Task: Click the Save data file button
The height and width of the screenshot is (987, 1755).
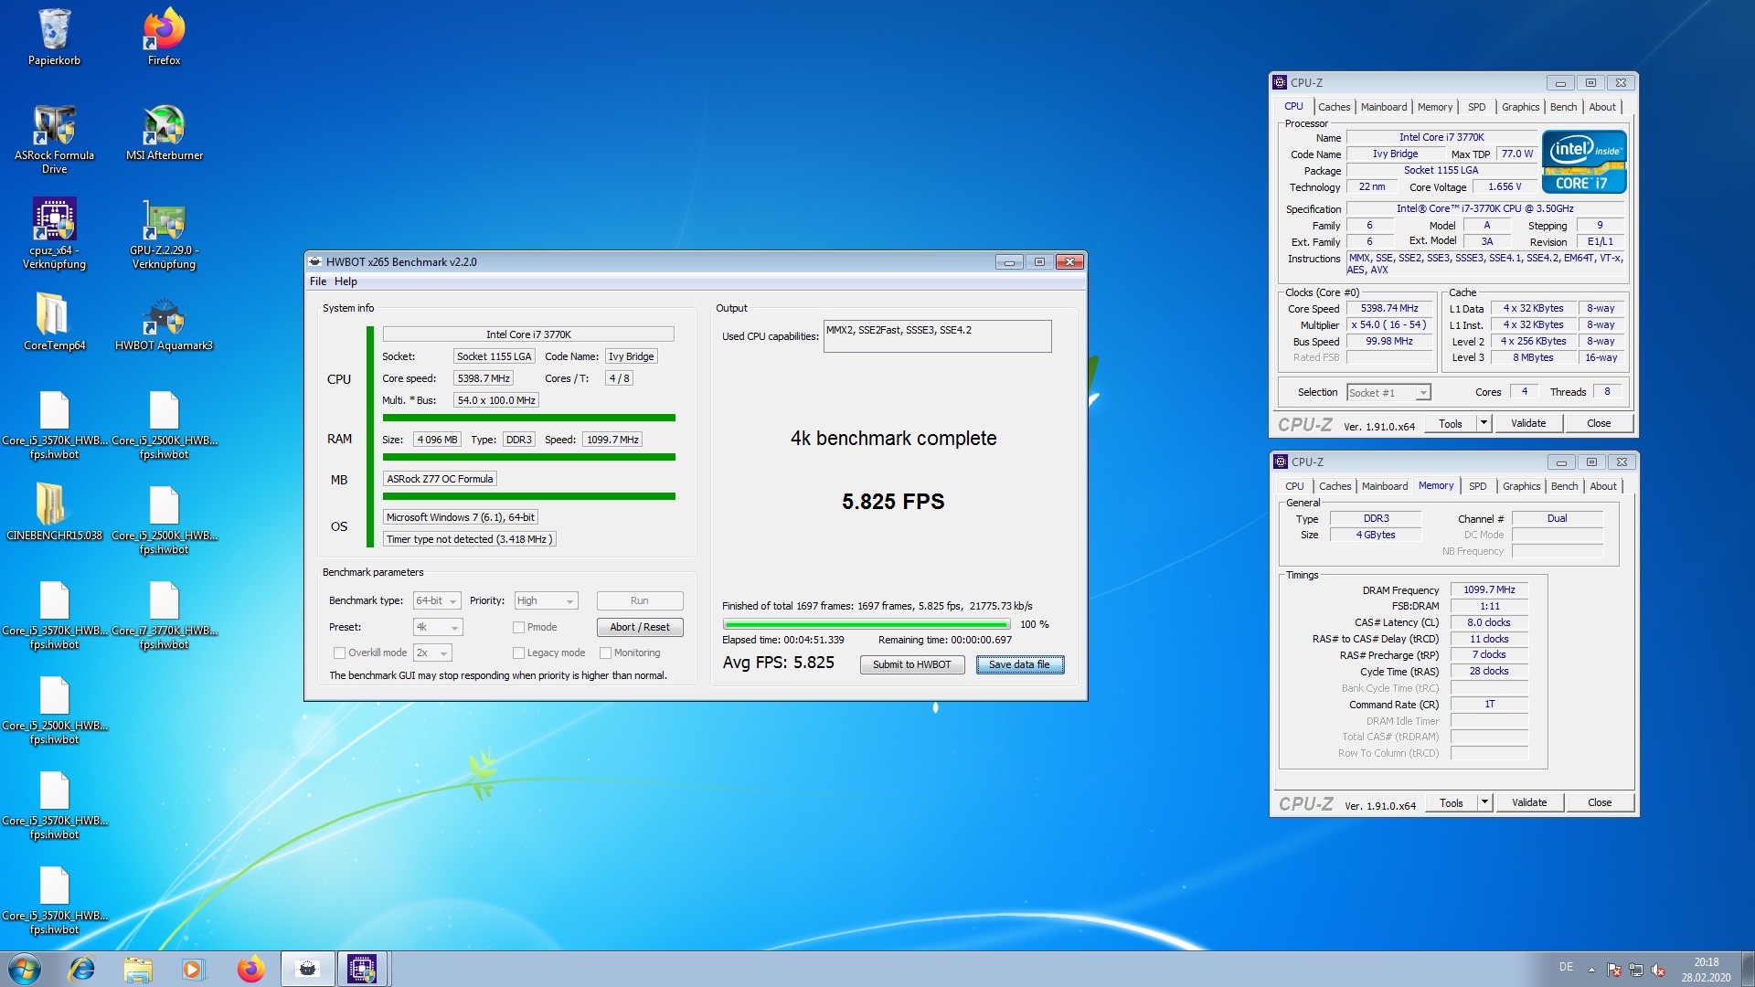Action: pos(1019,665)
